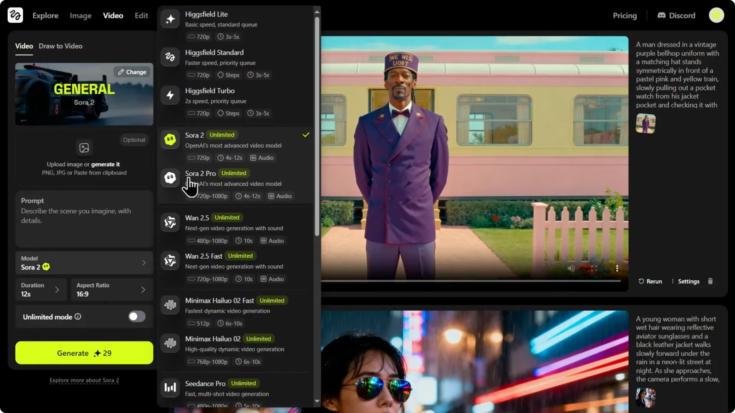Mute the video with speaker icon
Image resolution: width=735 pixels, height=413 pixels.
(x=571, y=268)
